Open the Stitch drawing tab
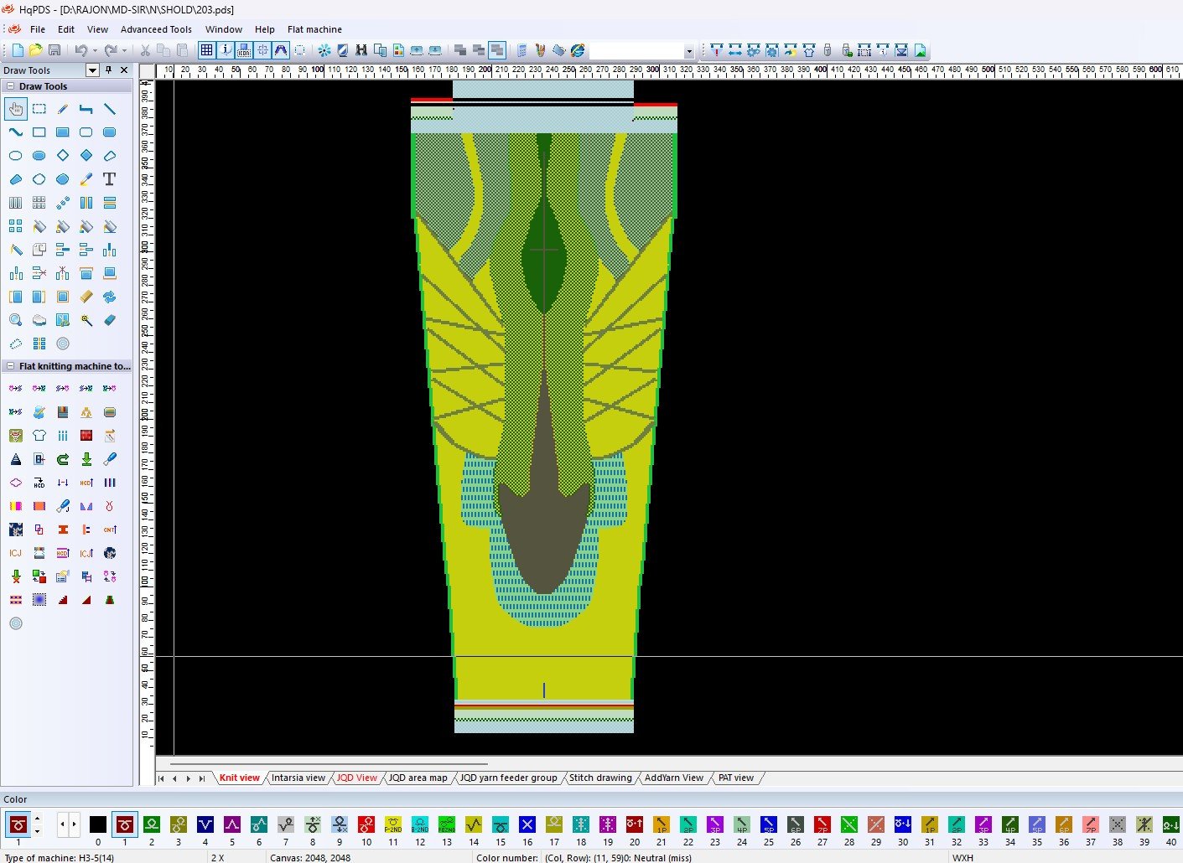 pos(600,778)
